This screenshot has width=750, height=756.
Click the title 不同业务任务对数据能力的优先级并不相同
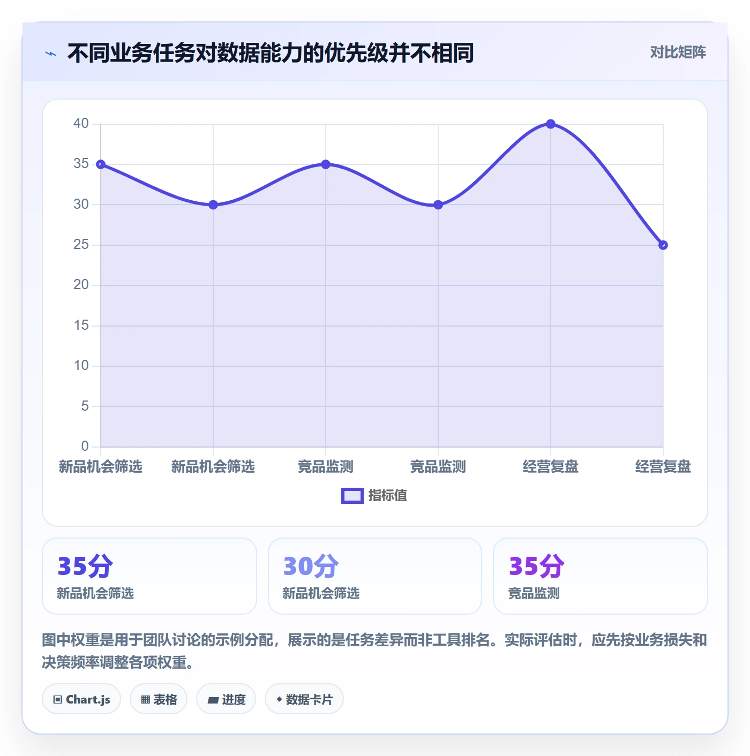click(271, 53)
